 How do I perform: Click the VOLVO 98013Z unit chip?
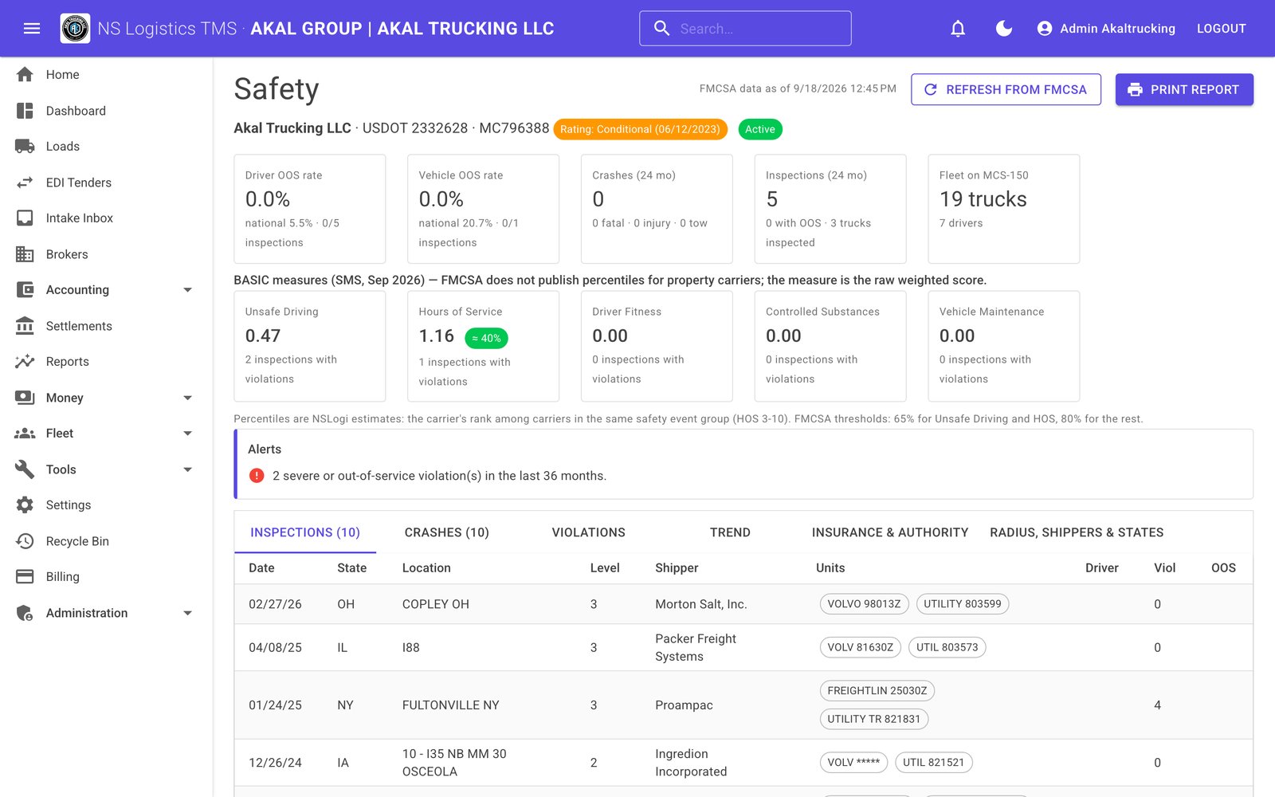pos(864,604)
